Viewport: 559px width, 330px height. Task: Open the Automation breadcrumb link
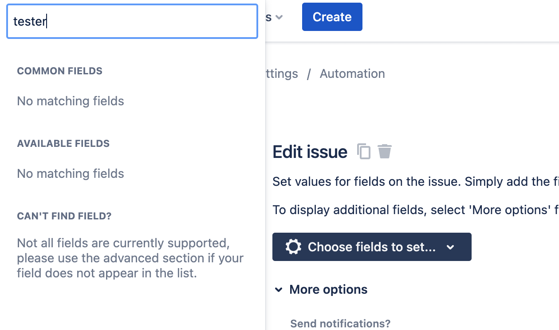(352, 73)
